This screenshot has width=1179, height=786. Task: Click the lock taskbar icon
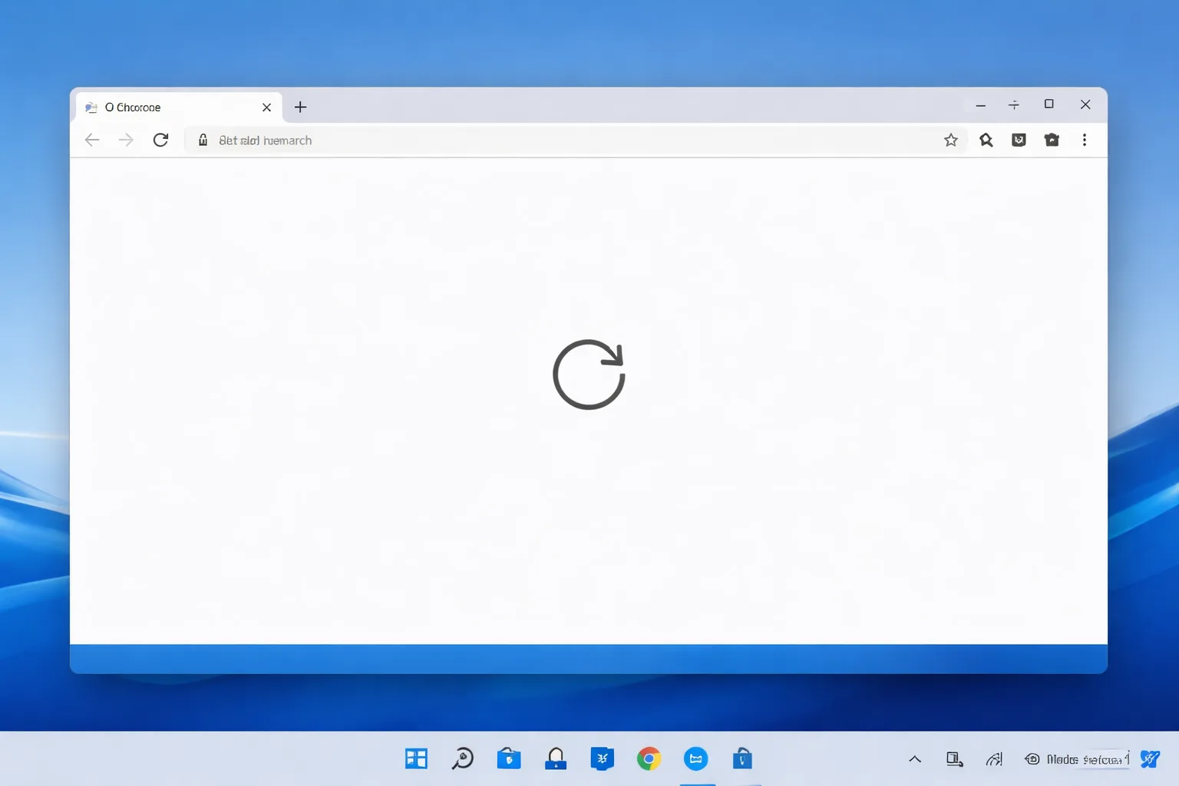(x=556, y=759)
